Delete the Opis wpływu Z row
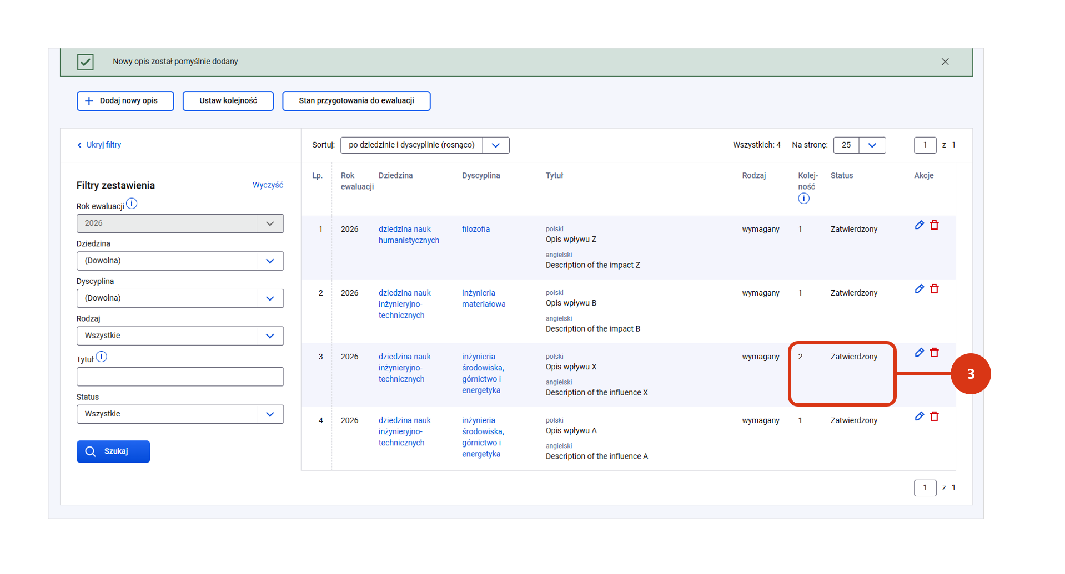The width and height of the screenshot is (1065, 574). coord(934,225)
